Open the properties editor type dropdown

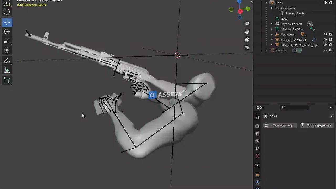click(260, 108)
